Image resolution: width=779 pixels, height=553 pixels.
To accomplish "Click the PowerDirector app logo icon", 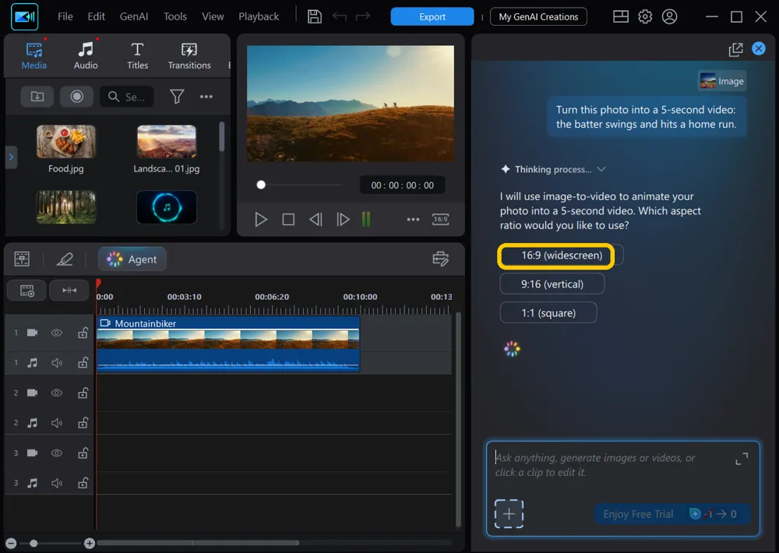I will pos(24,16).
